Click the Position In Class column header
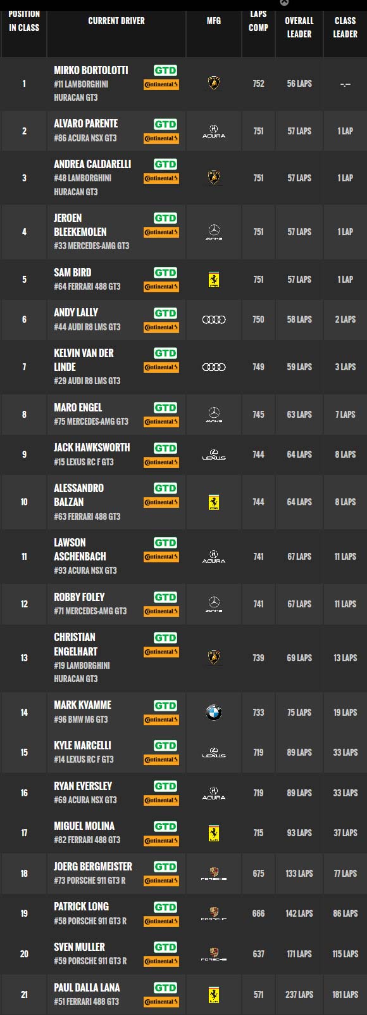Image resolution: width=367 pixels, height=1015 pixels. pyautogui.click(x=24, y=21)
